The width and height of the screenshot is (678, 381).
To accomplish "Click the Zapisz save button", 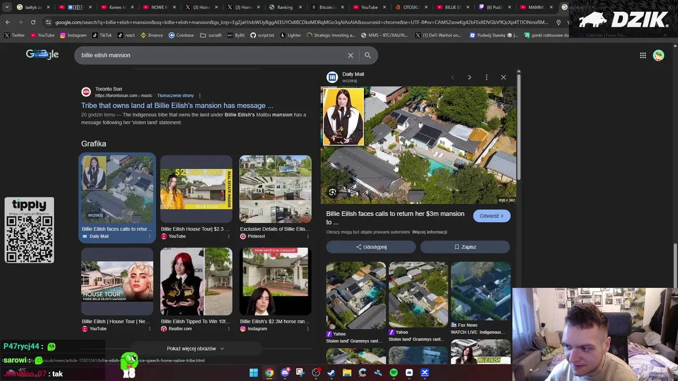I will (465, 247).
